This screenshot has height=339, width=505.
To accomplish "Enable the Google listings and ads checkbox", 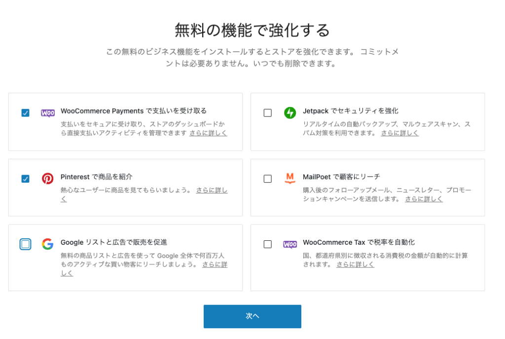I will point(26,244).
